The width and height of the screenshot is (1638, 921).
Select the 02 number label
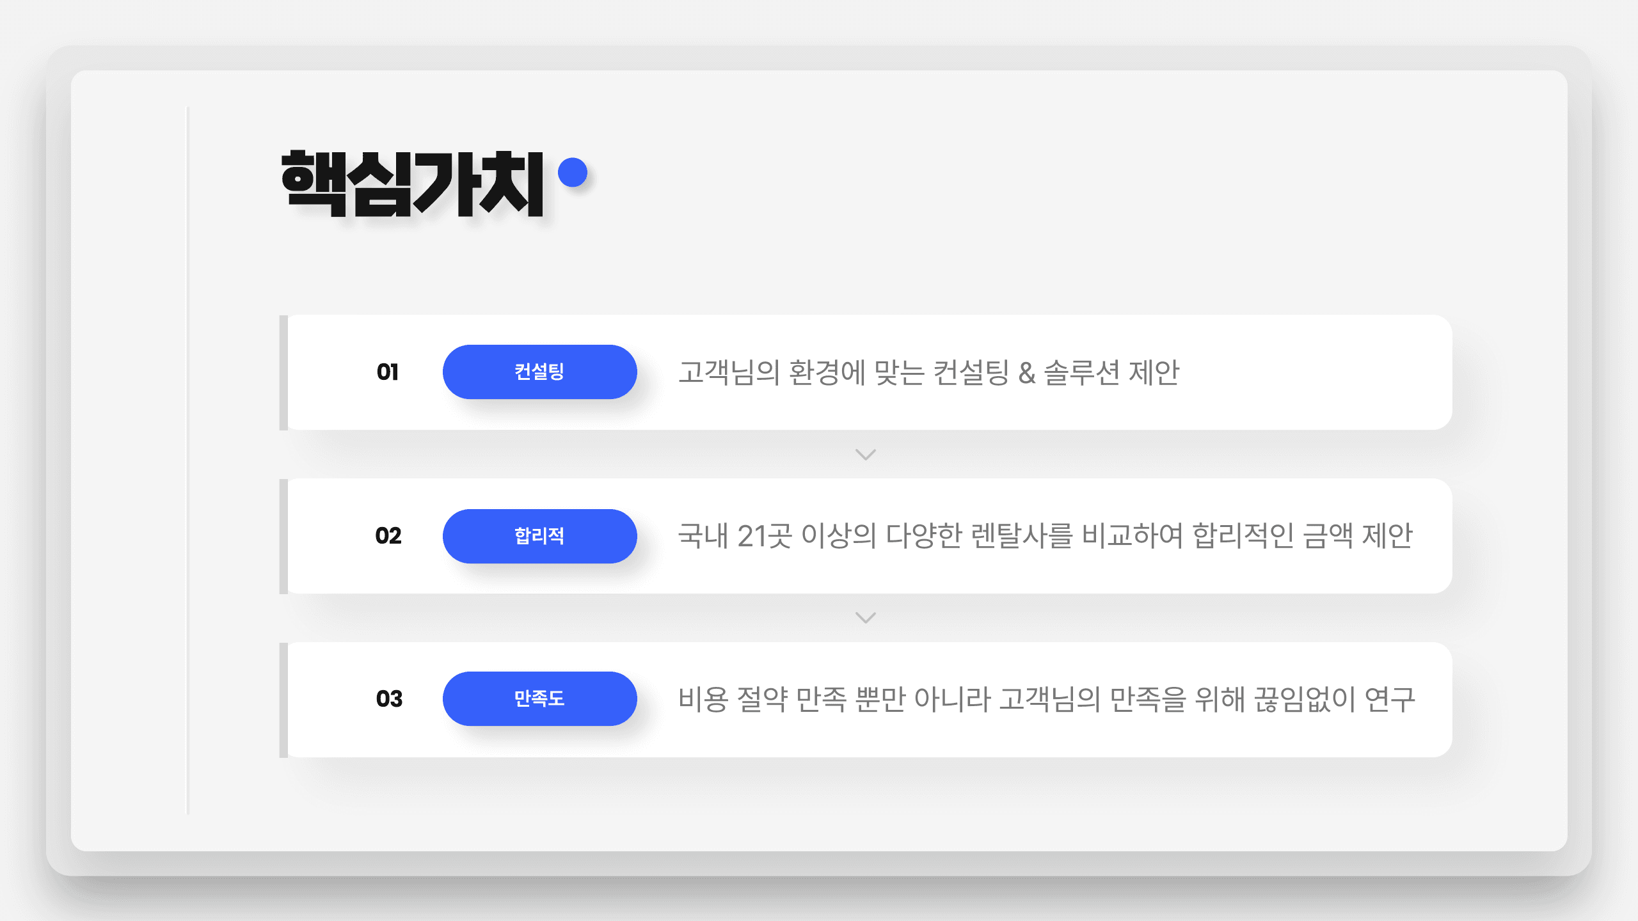point(388,536)
